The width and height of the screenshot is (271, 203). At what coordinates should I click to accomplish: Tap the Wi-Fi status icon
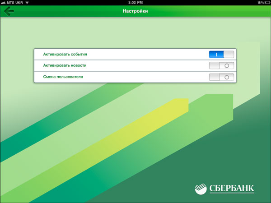[x=27, y=3]
